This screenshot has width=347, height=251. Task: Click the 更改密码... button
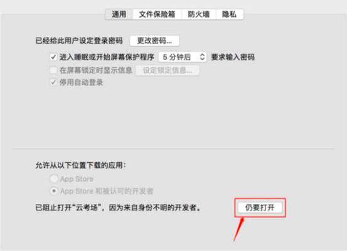click(154, 41)
